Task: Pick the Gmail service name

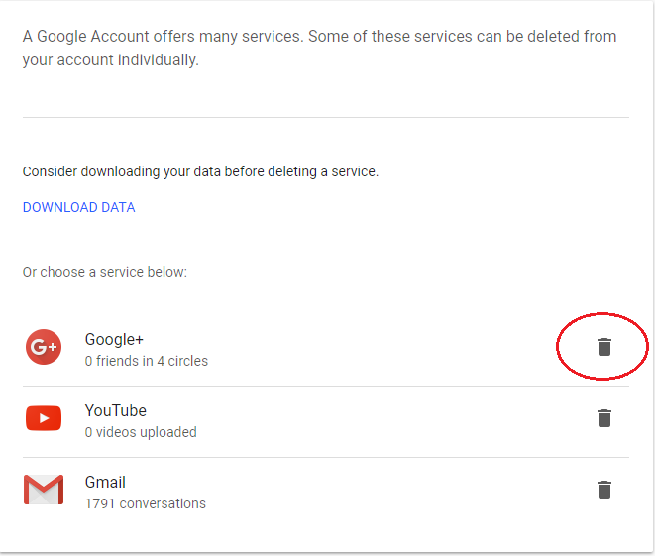Action: [105, 482]
